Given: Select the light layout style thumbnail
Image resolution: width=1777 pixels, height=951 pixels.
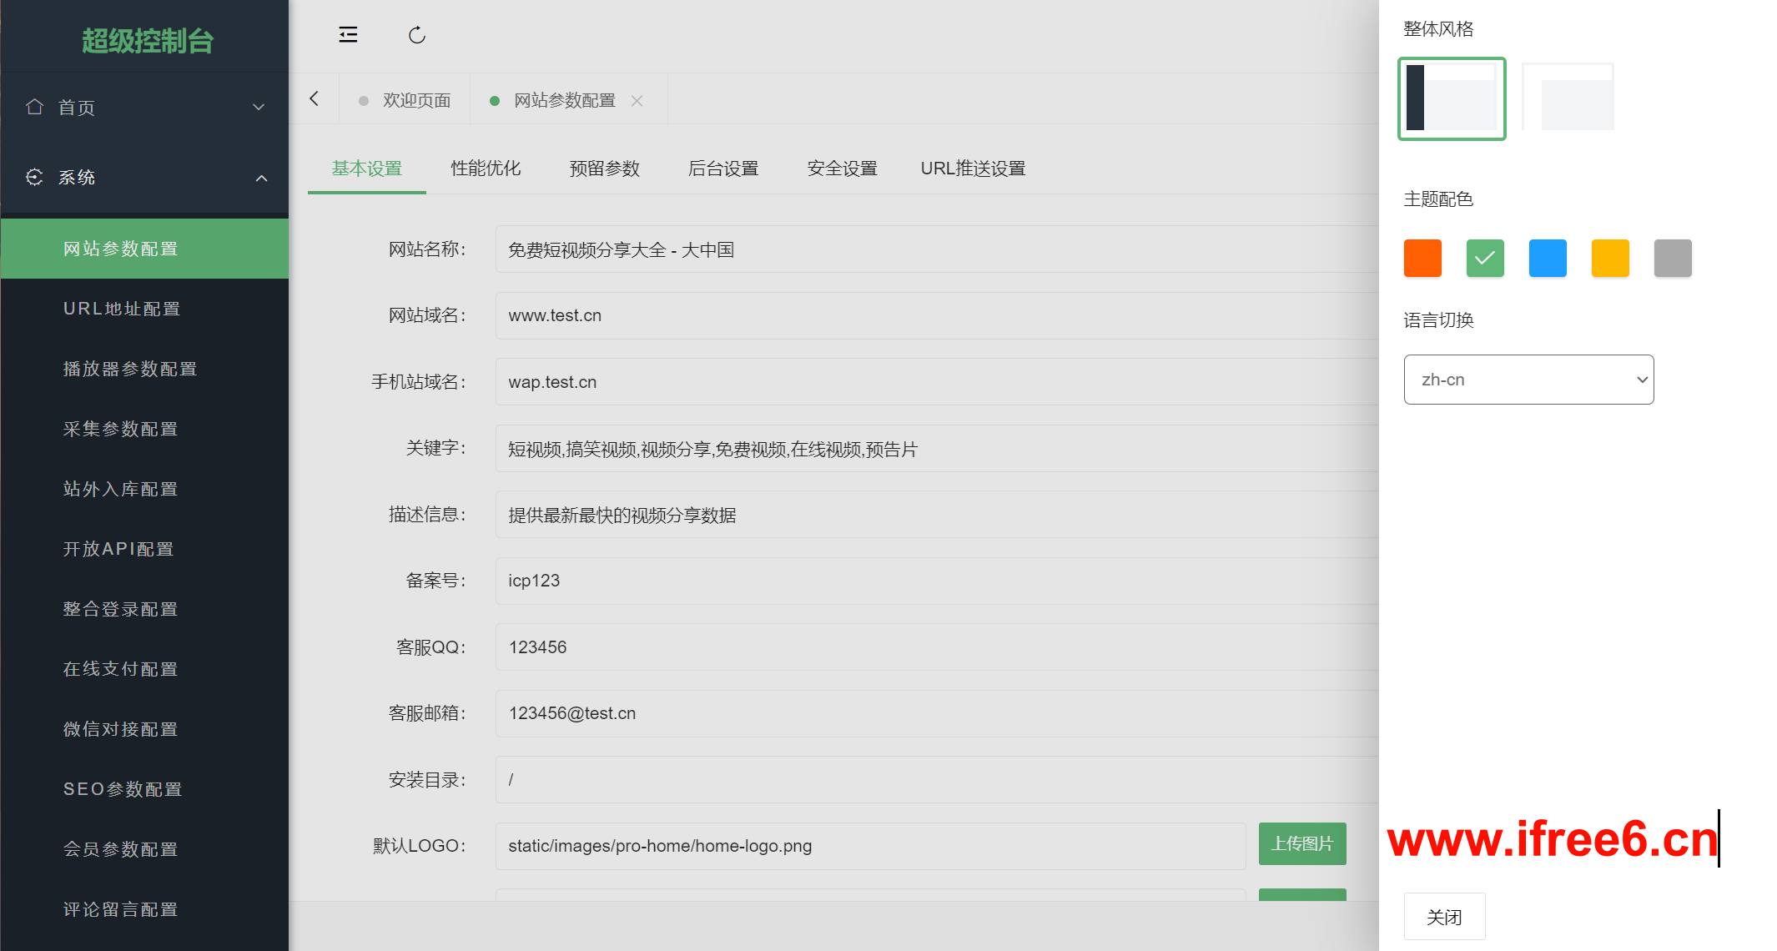Looking at the screenshot, I should (x=1568, y=98).
